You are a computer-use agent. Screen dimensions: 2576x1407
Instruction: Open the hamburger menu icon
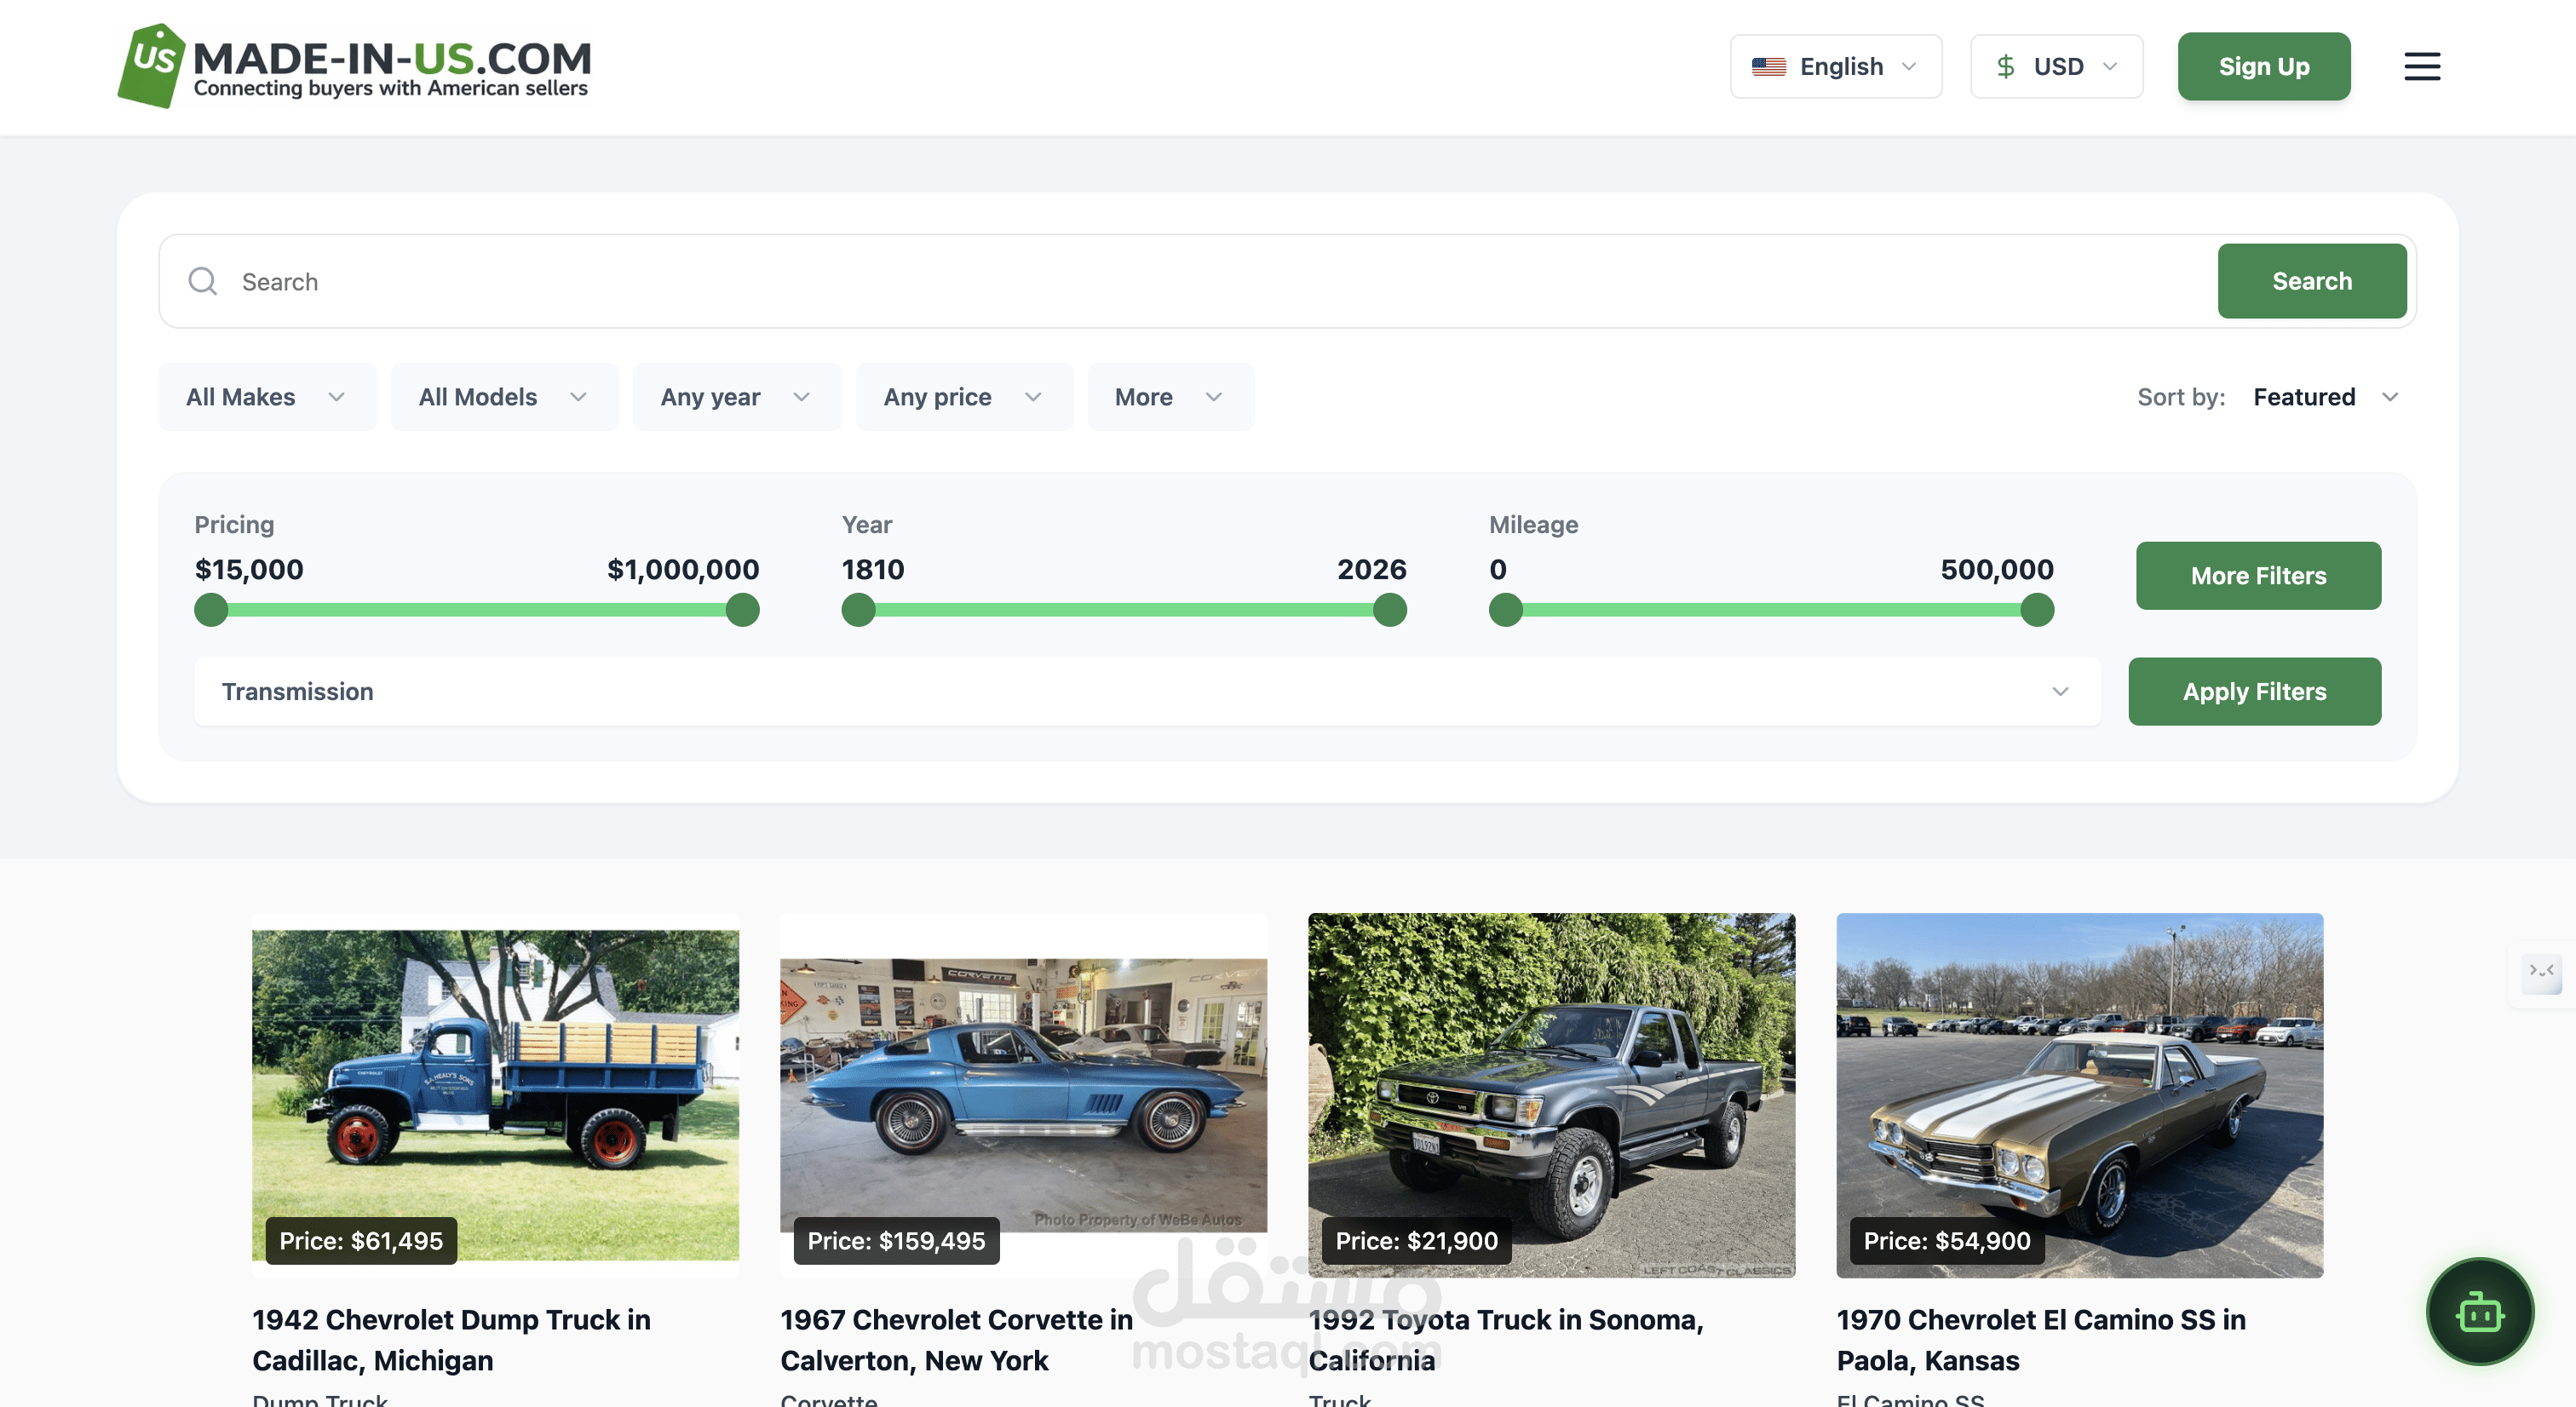[2421, 66]
